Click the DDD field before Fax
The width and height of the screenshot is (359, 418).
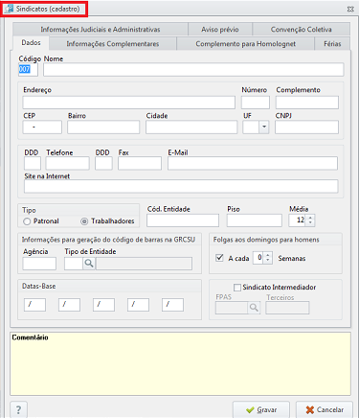click(103, 163)
